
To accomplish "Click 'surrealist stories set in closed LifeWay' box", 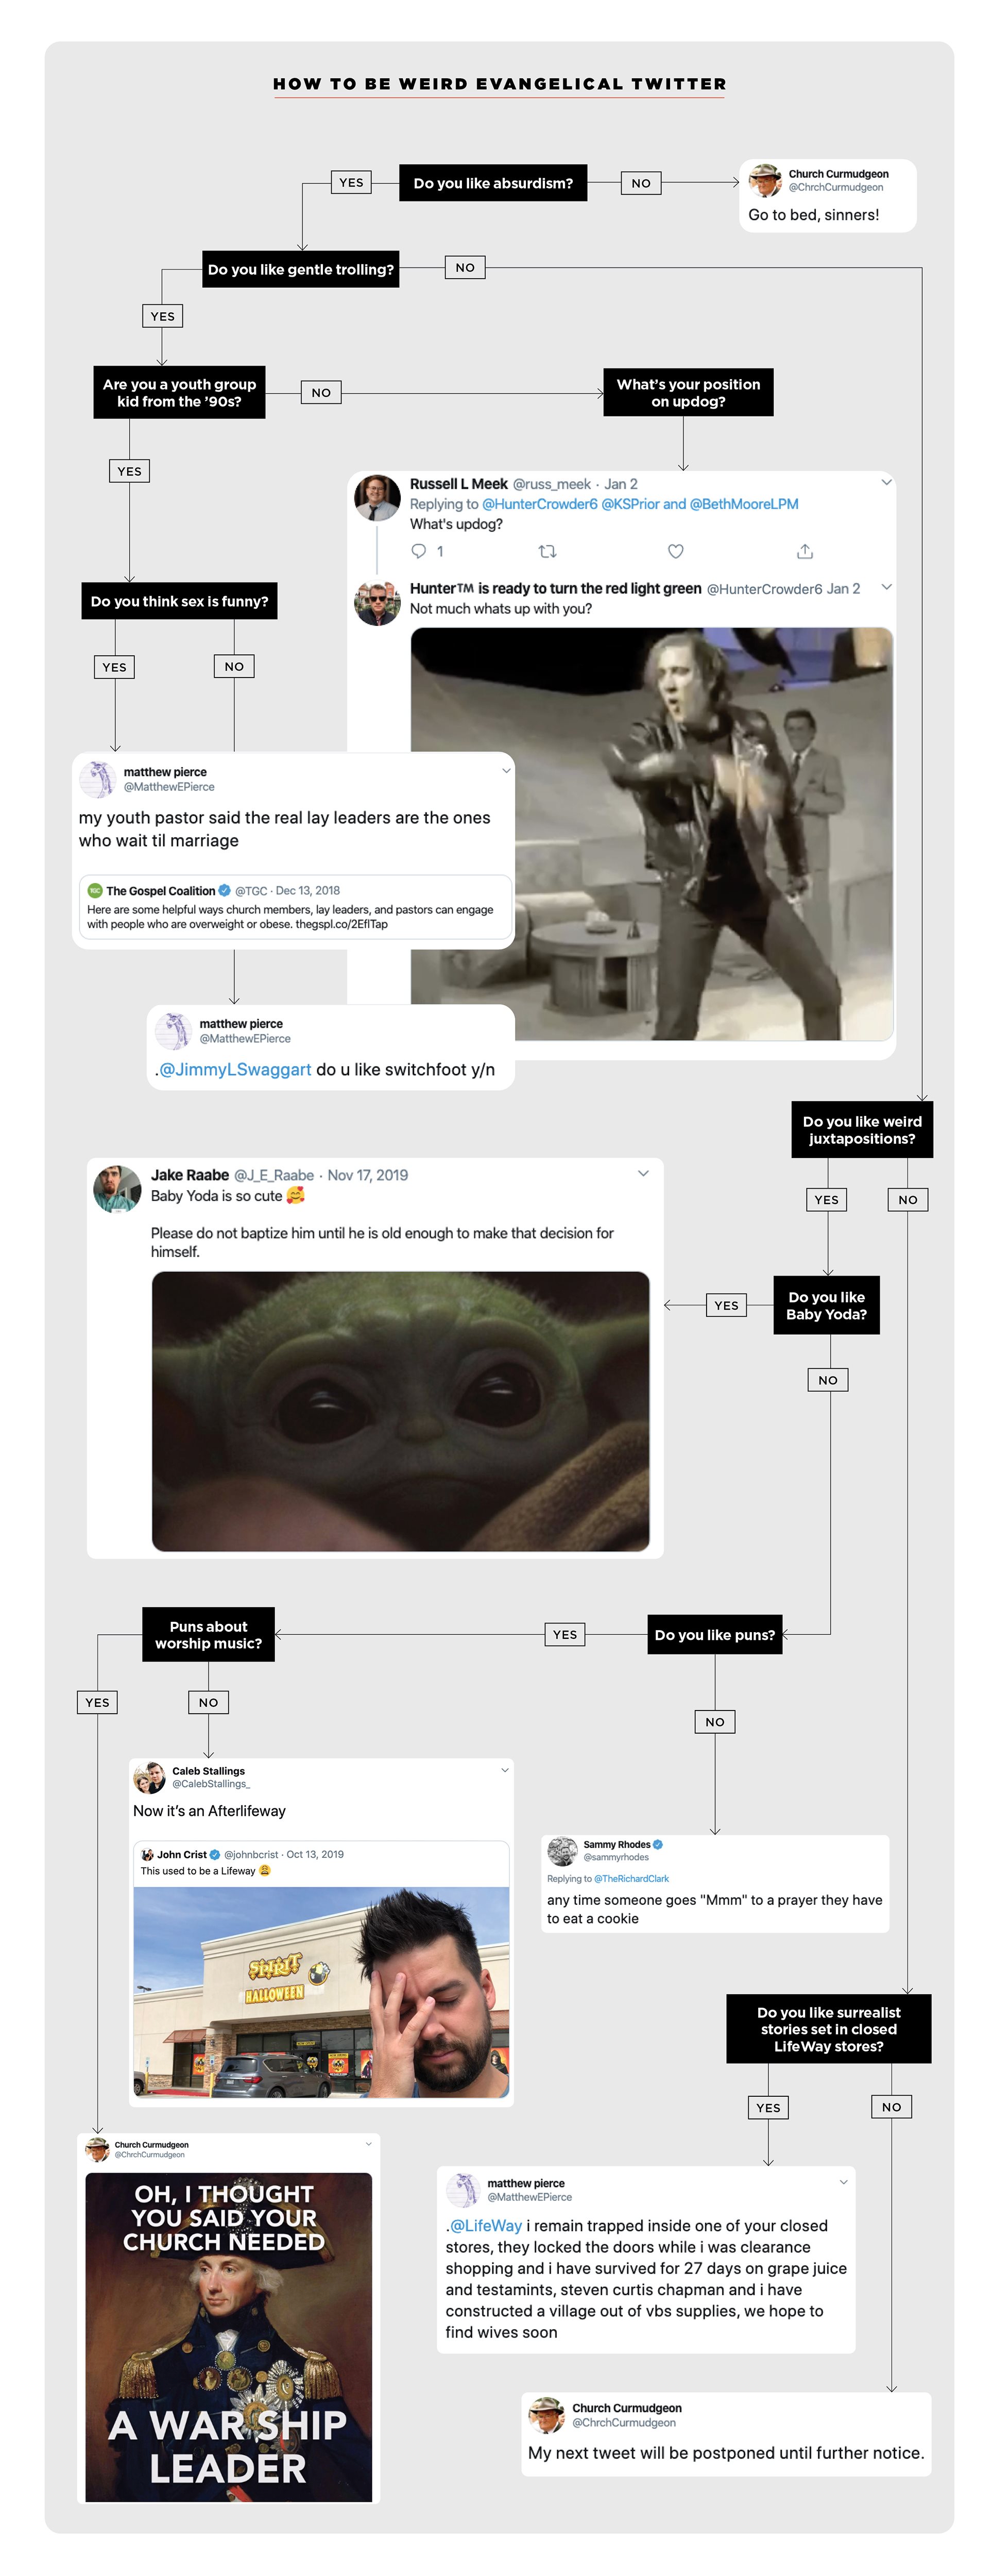I will click(x=829, y=2029).
